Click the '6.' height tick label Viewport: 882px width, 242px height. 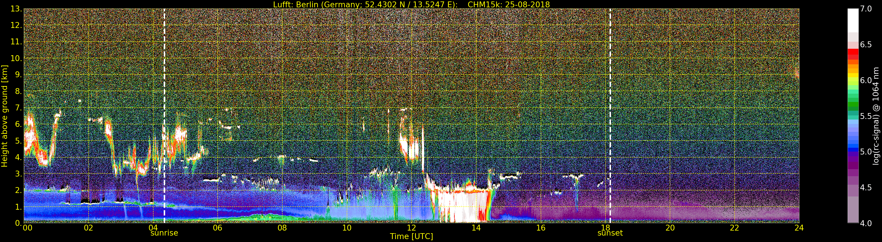coord(18,124)
